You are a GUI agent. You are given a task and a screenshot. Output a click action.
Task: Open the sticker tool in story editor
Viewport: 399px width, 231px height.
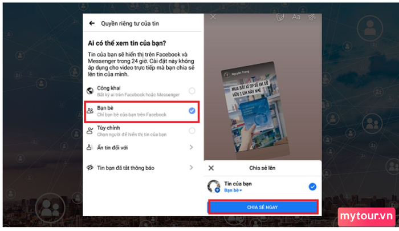[280, 17]
